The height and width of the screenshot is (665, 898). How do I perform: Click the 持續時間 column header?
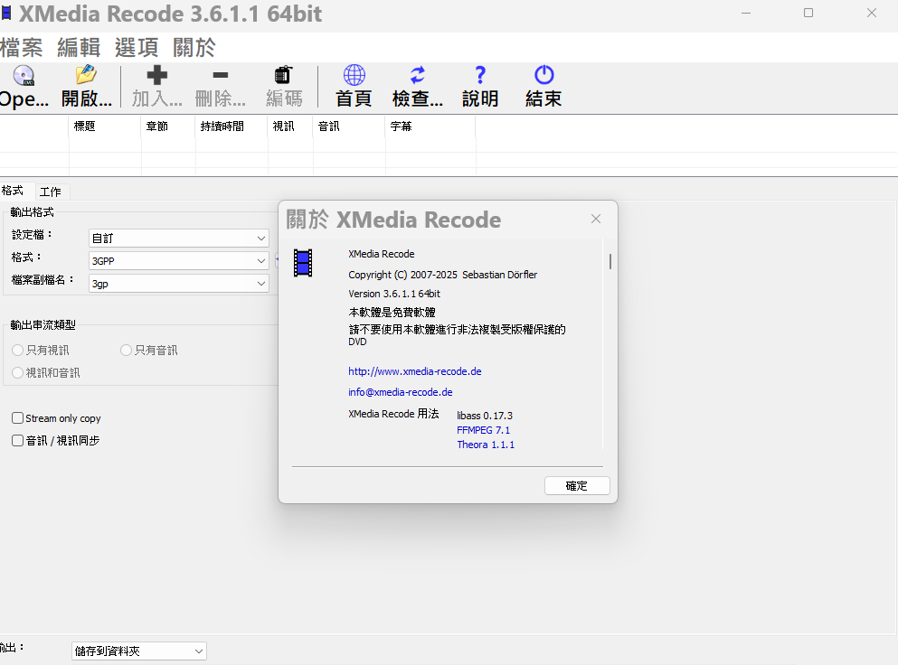pyautogui.click(x=232, y=126)
